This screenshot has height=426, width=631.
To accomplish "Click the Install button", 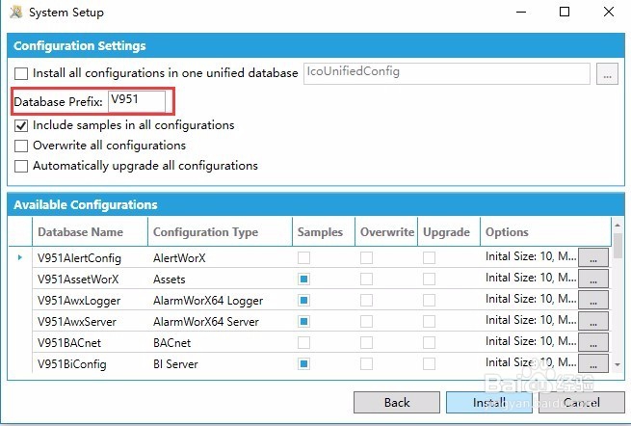I will [x=489, y=402].
